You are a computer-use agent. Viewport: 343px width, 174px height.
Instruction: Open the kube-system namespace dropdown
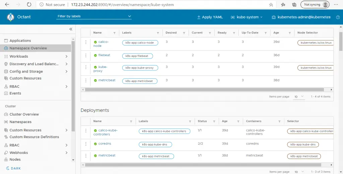click(x=247, y=17)
